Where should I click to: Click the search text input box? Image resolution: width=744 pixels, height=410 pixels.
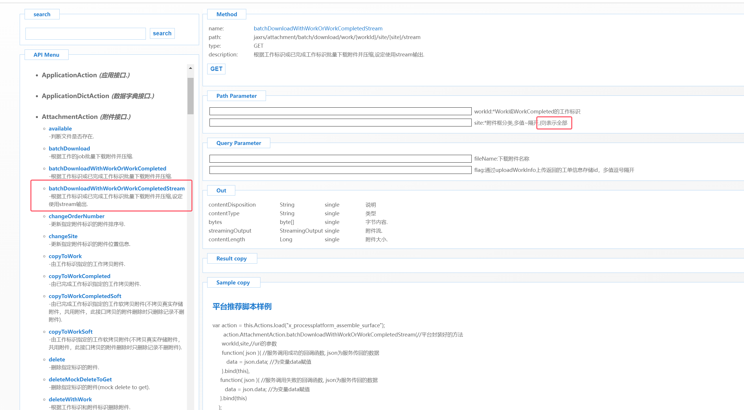pos(86,34)
